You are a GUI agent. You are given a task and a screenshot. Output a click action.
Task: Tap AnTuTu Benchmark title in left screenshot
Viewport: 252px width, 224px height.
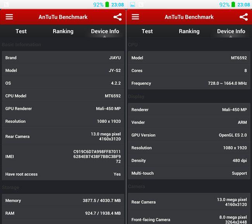tap(63, 17)
